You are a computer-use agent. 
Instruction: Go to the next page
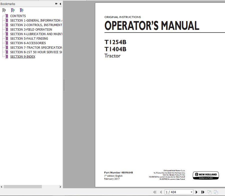[x=196, y=192]
